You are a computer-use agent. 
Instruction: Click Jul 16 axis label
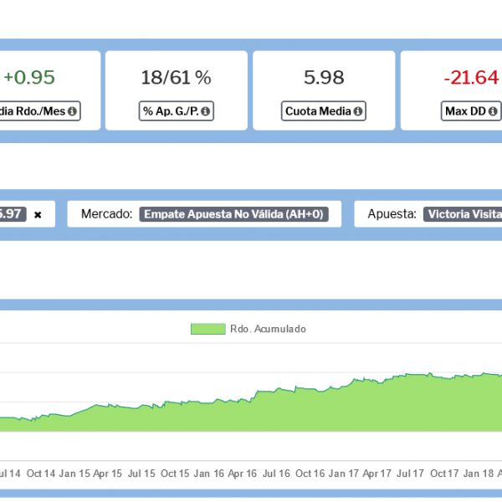click(276, 474)
